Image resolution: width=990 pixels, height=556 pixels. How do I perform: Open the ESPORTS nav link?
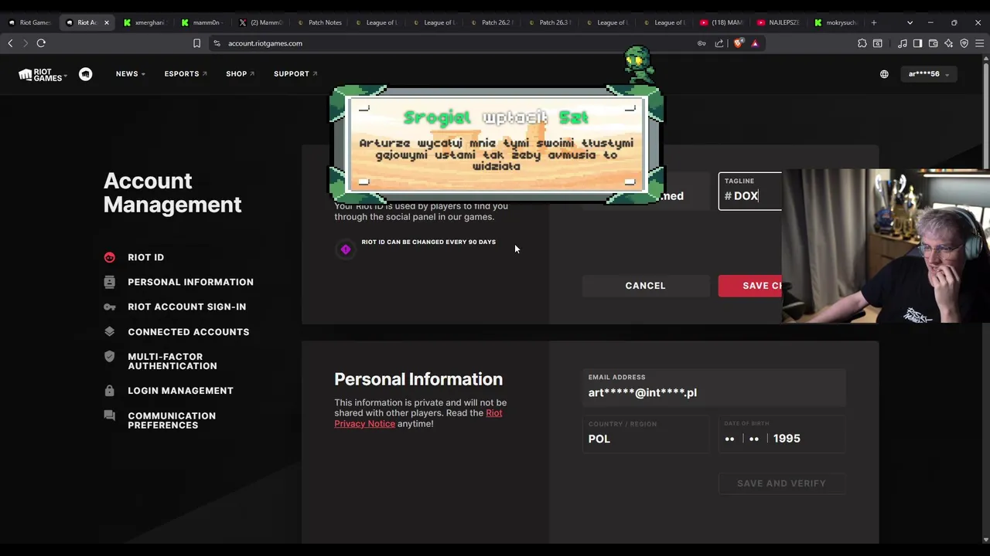(186, 74)
